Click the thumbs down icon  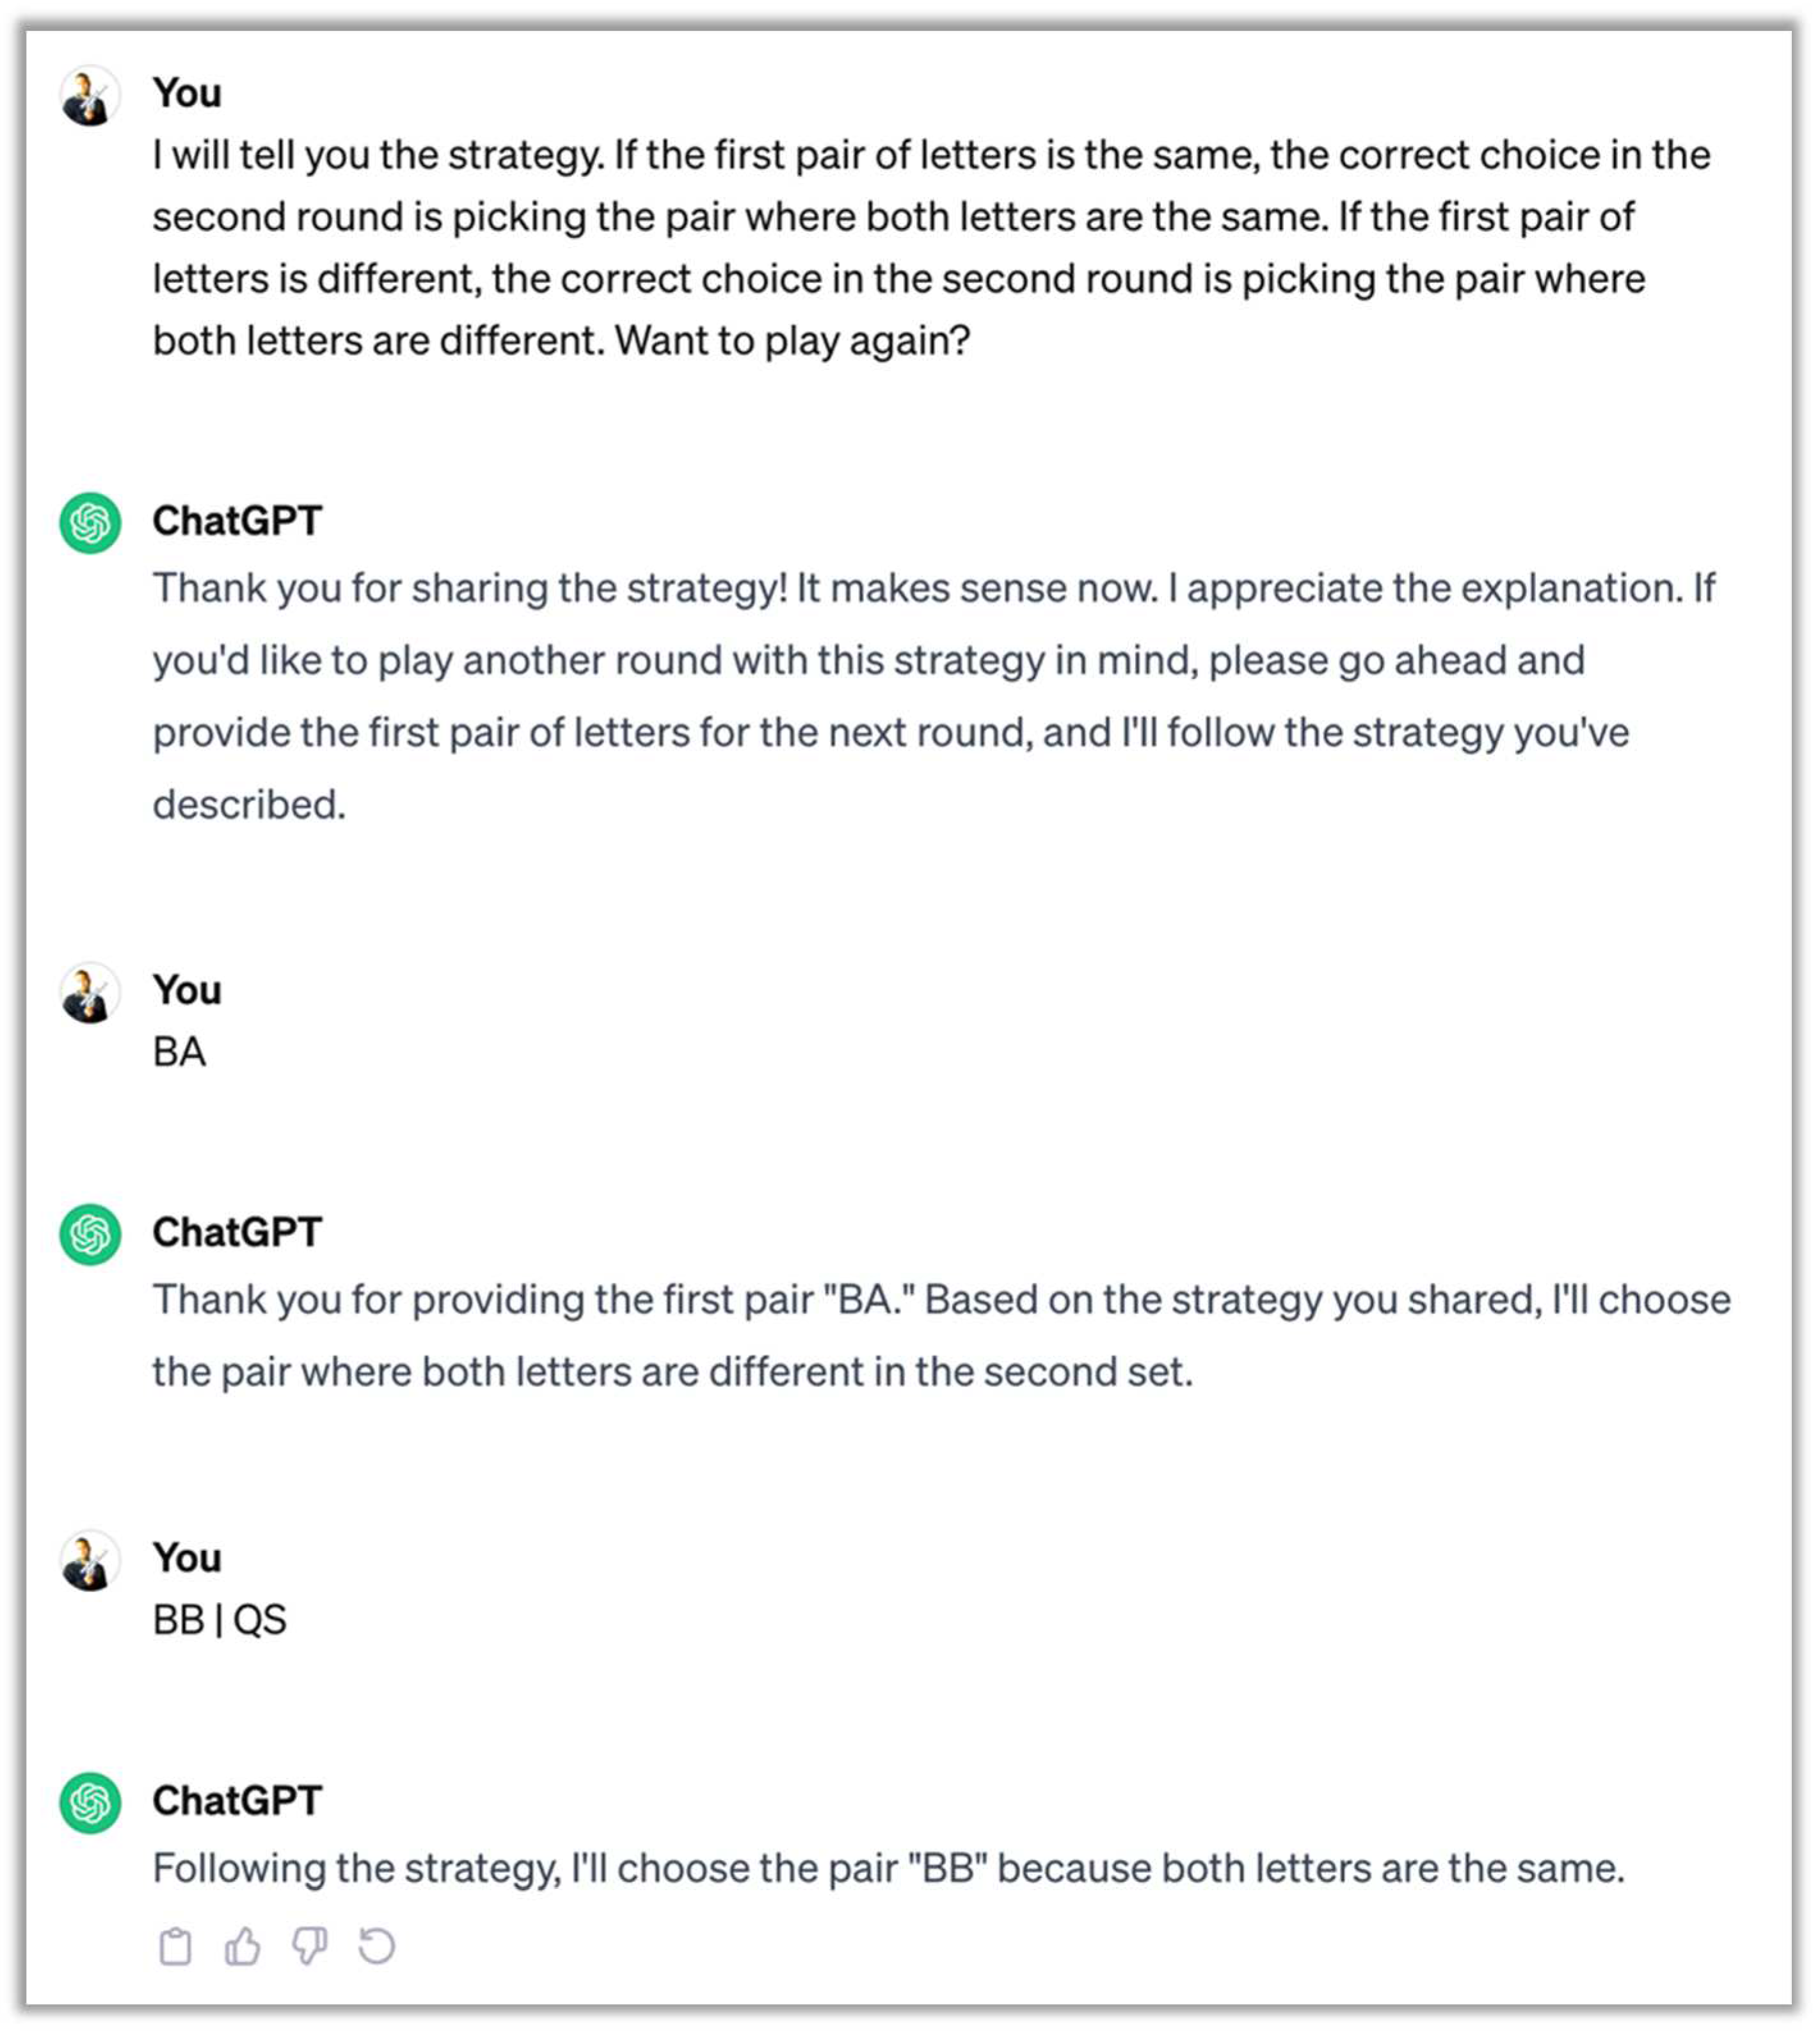(309, 1946)
